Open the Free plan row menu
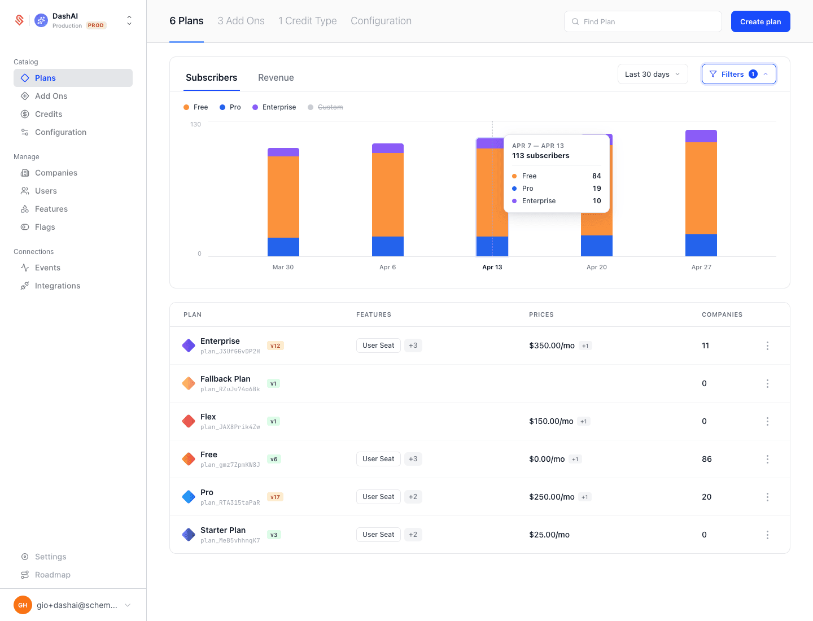 (x=767, y=459)
